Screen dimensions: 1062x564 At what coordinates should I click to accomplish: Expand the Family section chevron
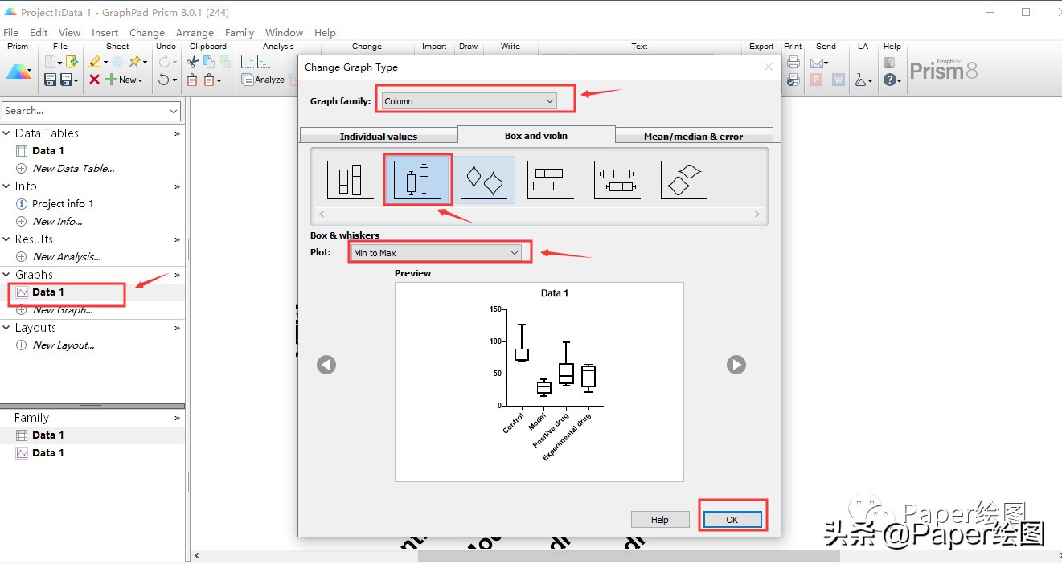click(x=177, y=418)
